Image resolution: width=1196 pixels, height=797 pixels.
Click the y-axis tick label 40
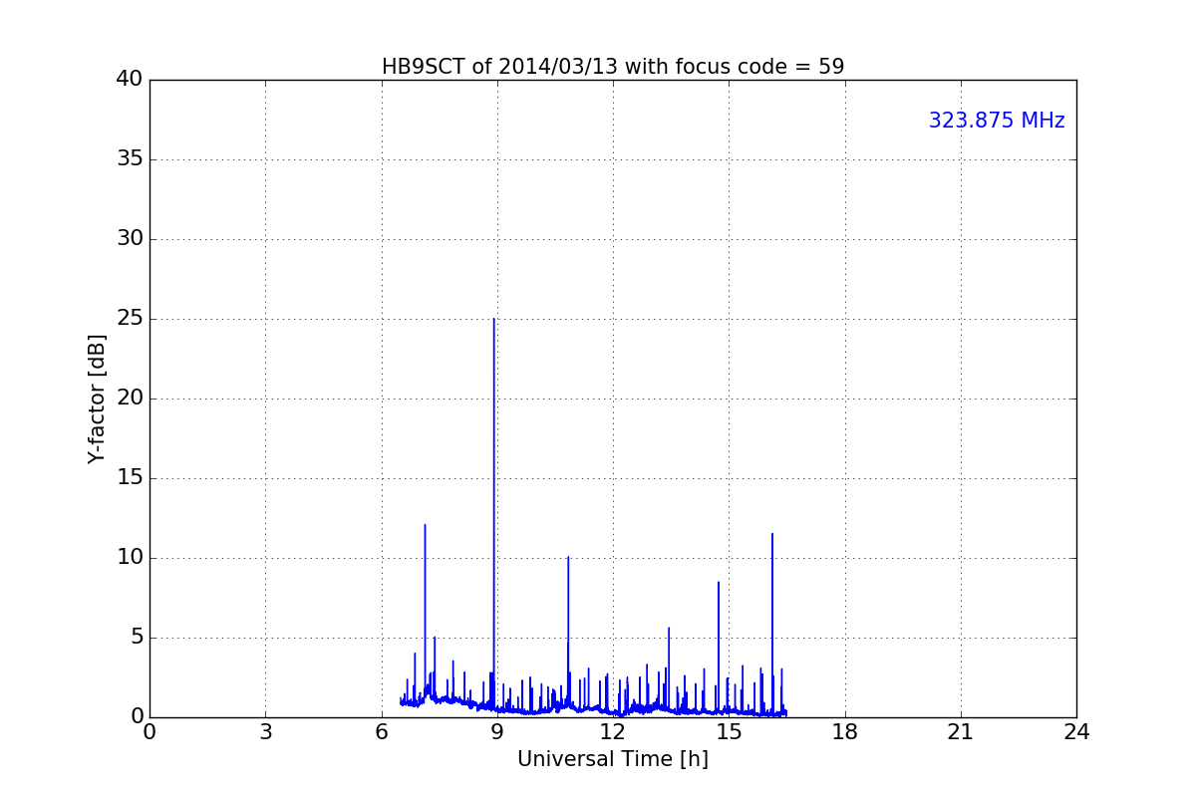pyautogui.click(x=130, y=80)
